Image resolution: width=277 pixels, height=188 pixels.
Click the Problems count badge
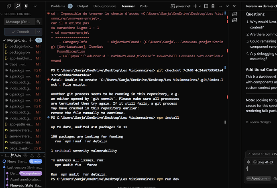70,6
